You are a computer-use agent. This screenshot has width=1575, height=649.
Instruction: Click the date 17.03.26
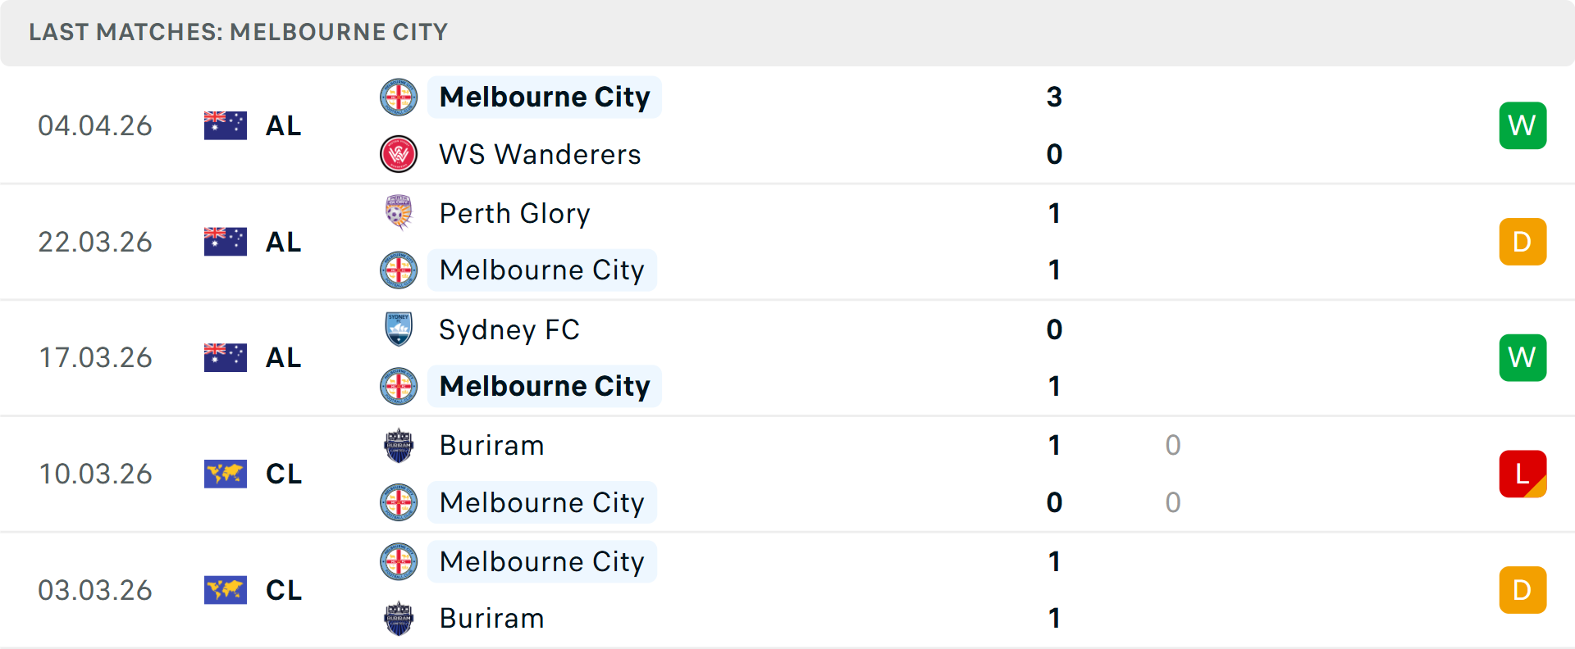pos(95,357)
